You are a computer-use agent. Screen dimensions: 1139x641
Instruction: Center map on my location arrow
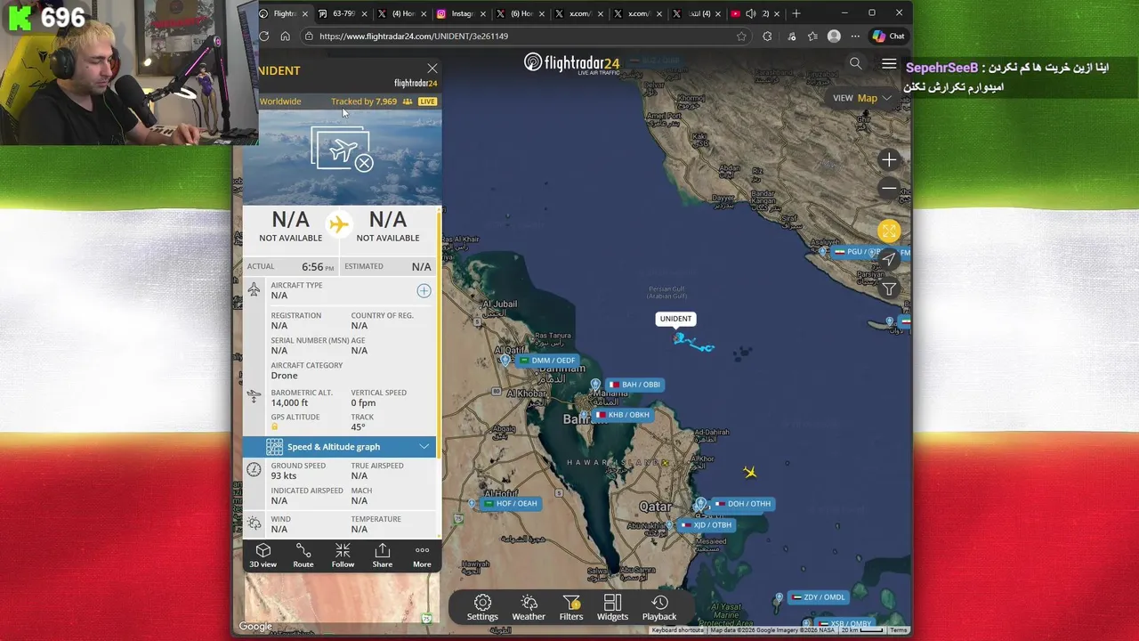(889, 260)
